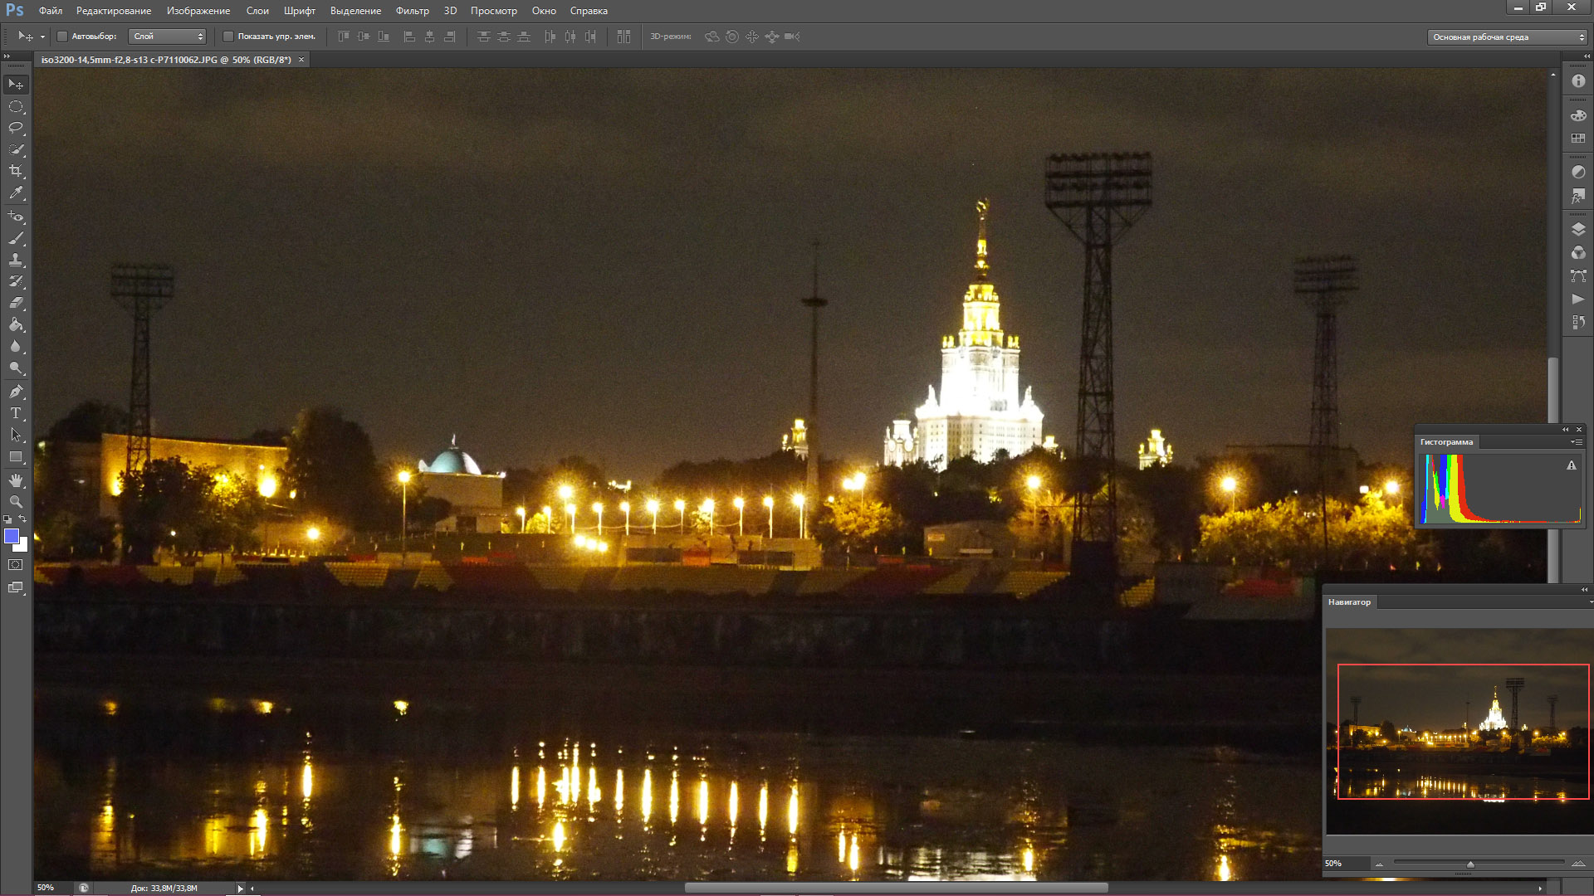
Task: Select the Eyedropper tool
Action: (x=16, y=192)
